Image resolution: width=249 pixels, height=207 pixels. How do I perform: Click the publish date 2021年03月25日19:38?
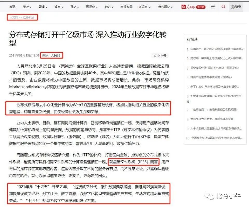point(24,55)
